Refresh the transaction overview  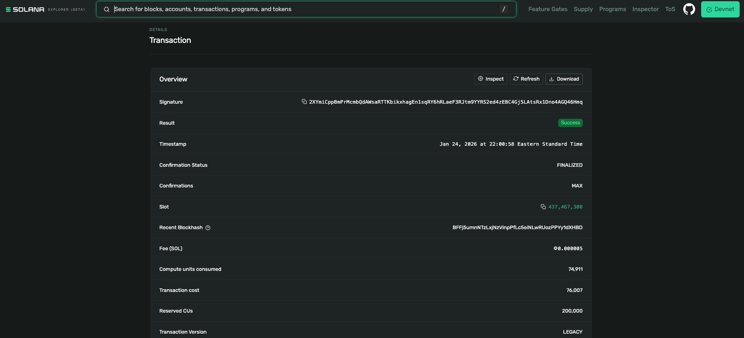526,79
